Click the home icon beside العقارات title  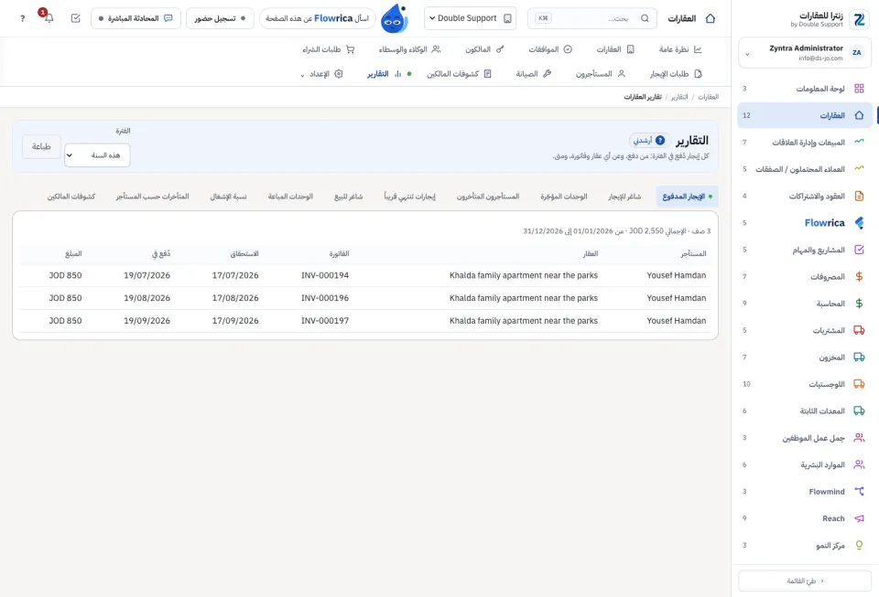tap(711, 18)
